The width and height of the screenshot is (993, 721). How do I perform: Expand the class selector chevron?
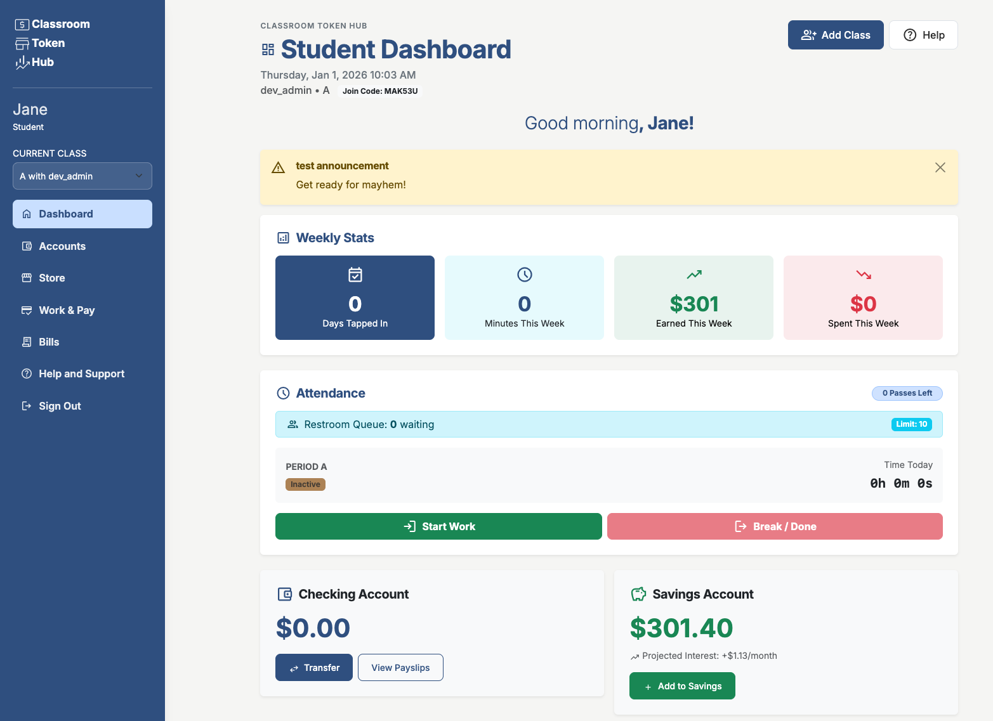click(x=138, y=176)
